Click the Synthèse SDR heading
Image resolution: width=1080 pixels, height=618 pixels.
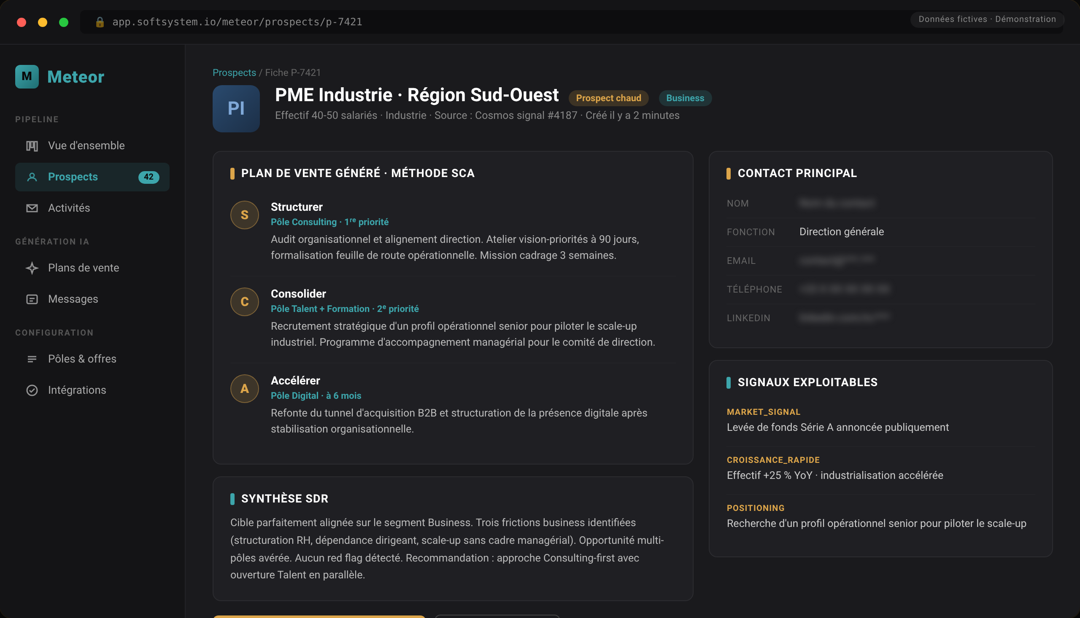[284, 499]
